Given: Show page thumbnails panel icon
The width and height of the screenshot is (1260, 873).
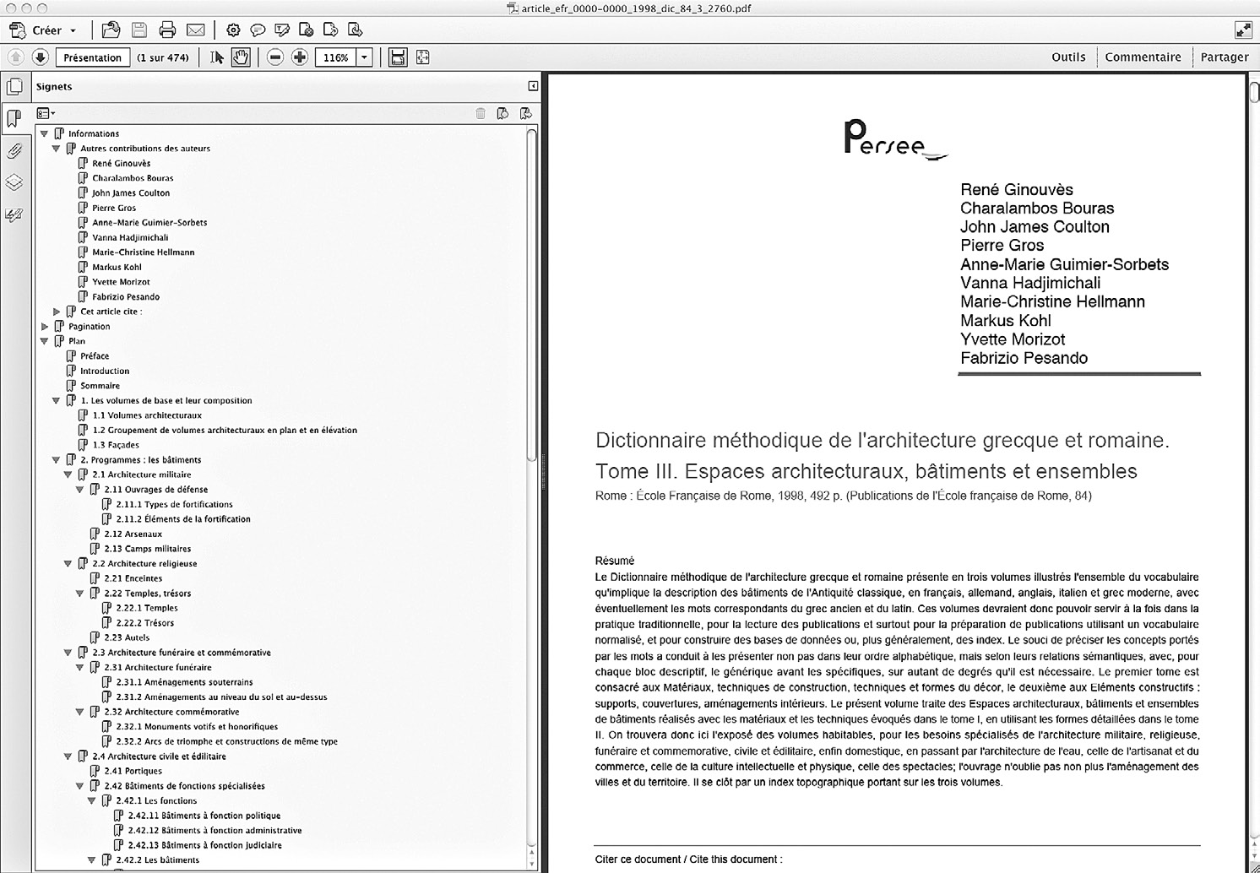Looking at the screenshot, I should [14, 86].
